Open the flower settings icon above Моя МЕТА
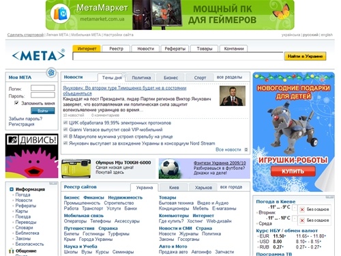 pyautogui.click(x=51, y=72)
